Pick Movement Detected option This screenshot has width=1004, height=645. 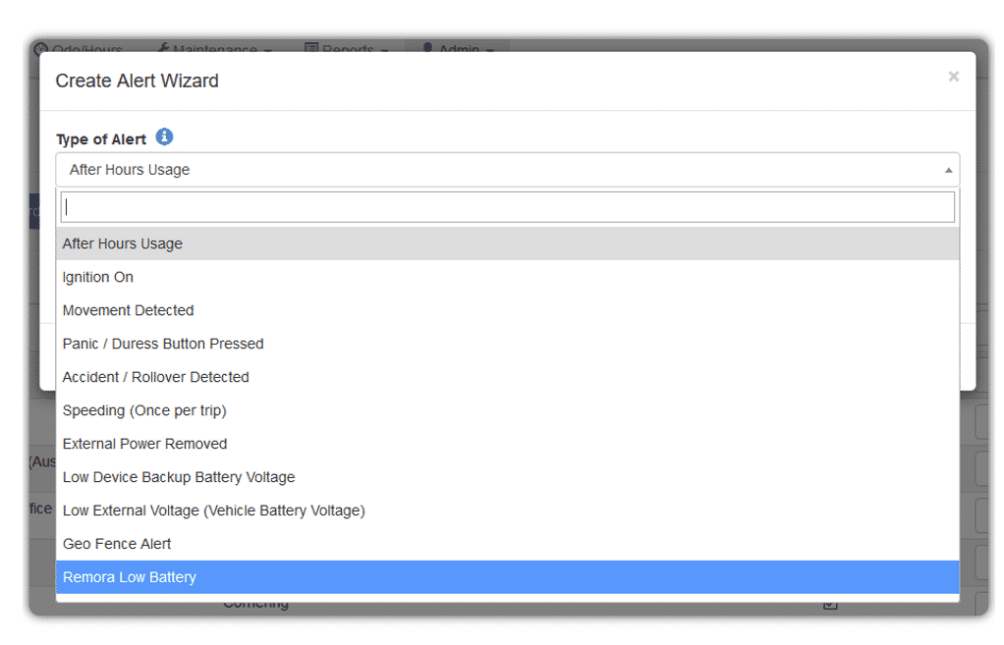129,310
